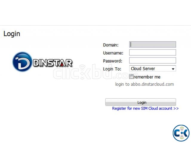Focus the Username text box

(153, 52)
